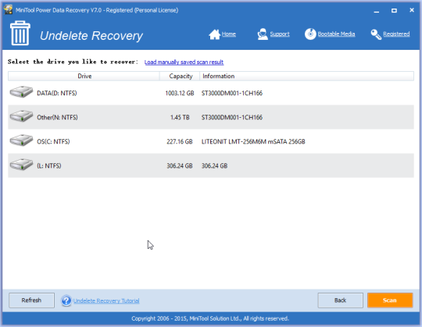Click the 1003.12 GB capacity value

click(x=180, y=93)
